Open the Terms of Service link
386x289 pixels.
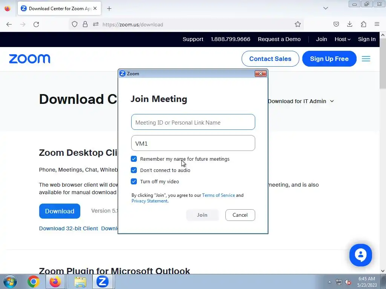(x=218, y=195)
